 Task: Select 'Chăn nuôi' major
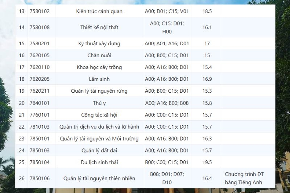[99, 55]
